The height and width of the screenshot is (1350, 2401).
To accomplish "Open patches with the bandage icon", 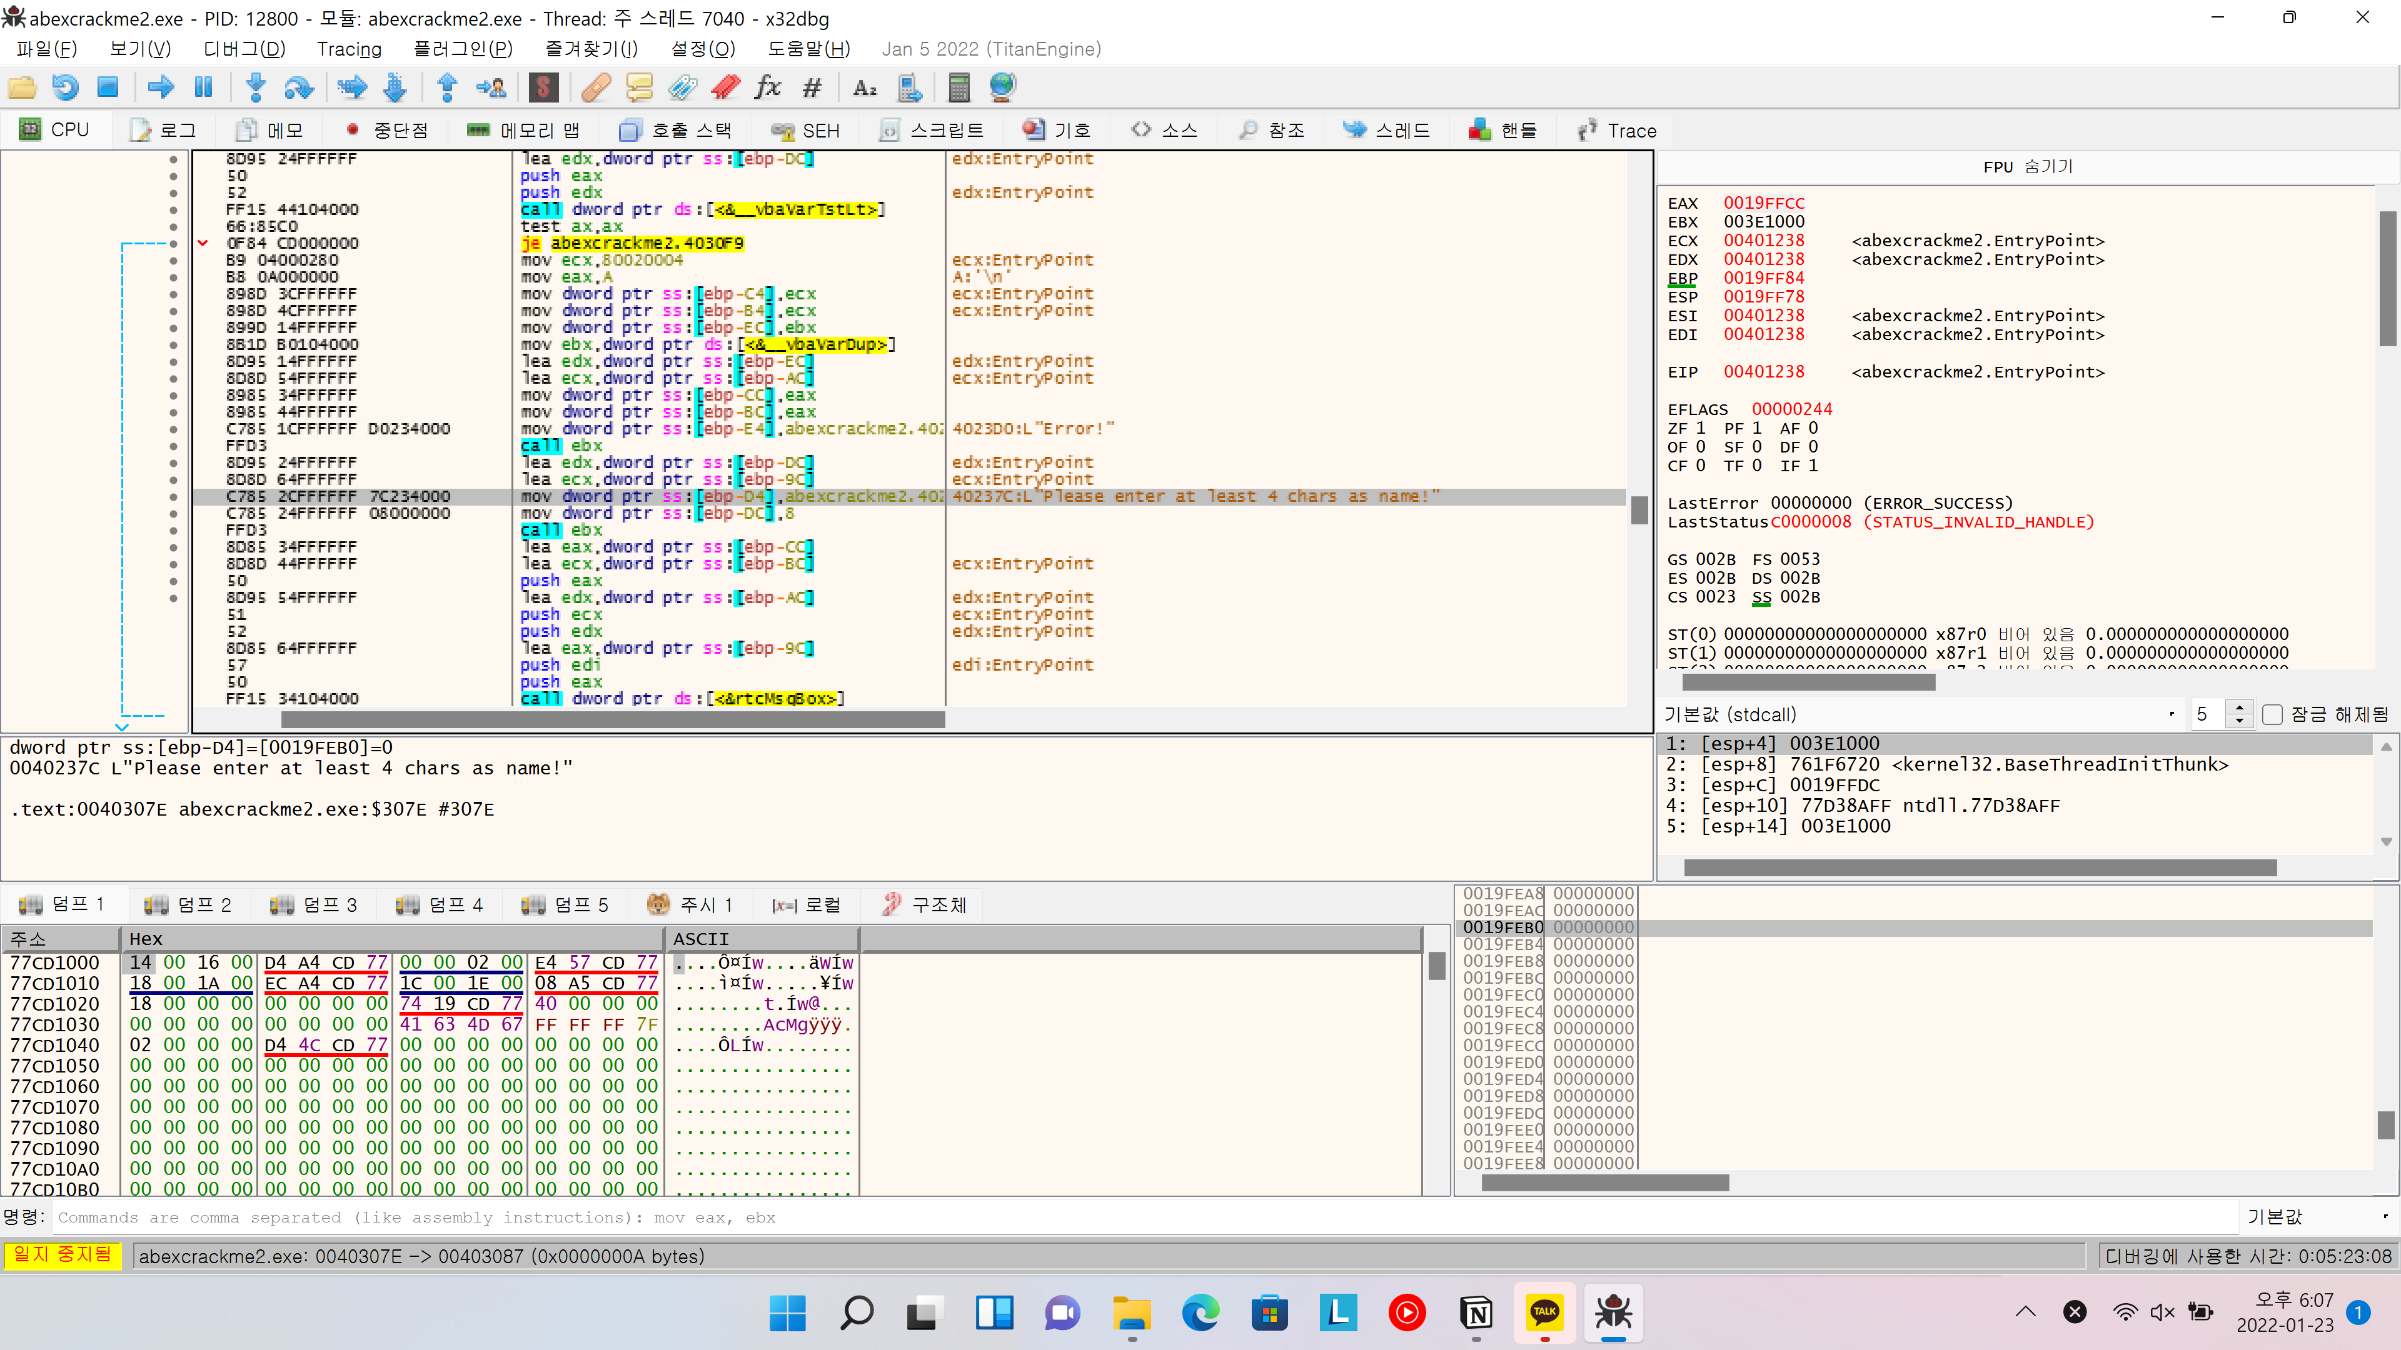I will (596, 87).
